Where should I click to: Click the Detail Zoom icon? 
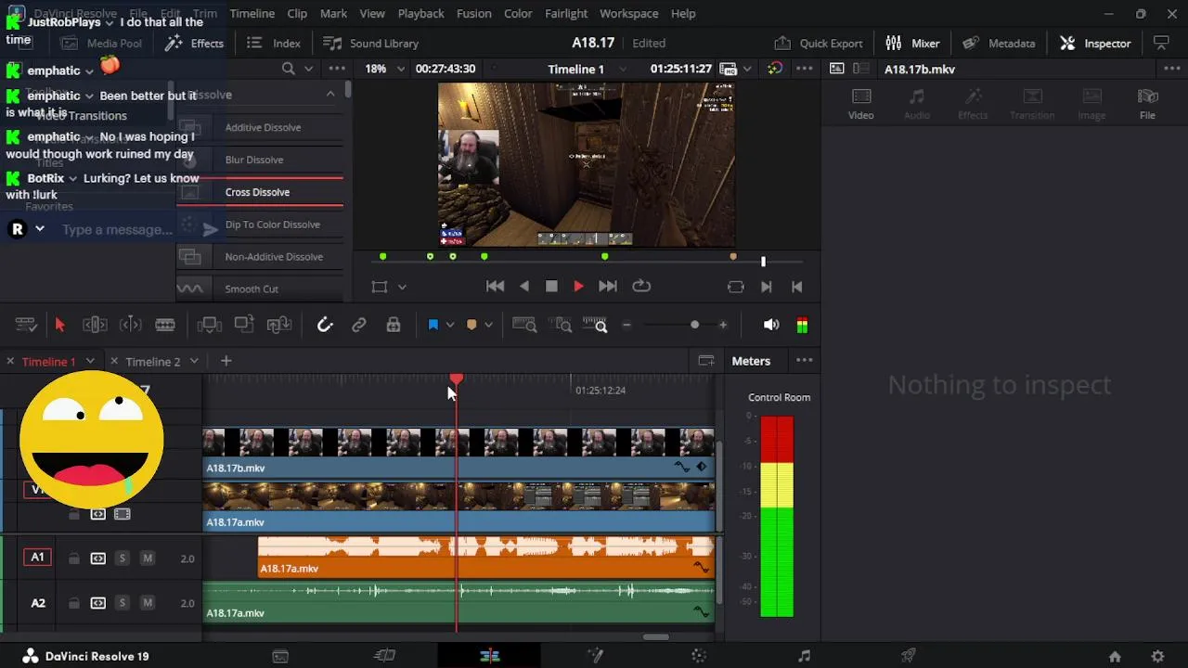[x=562, y=325]
